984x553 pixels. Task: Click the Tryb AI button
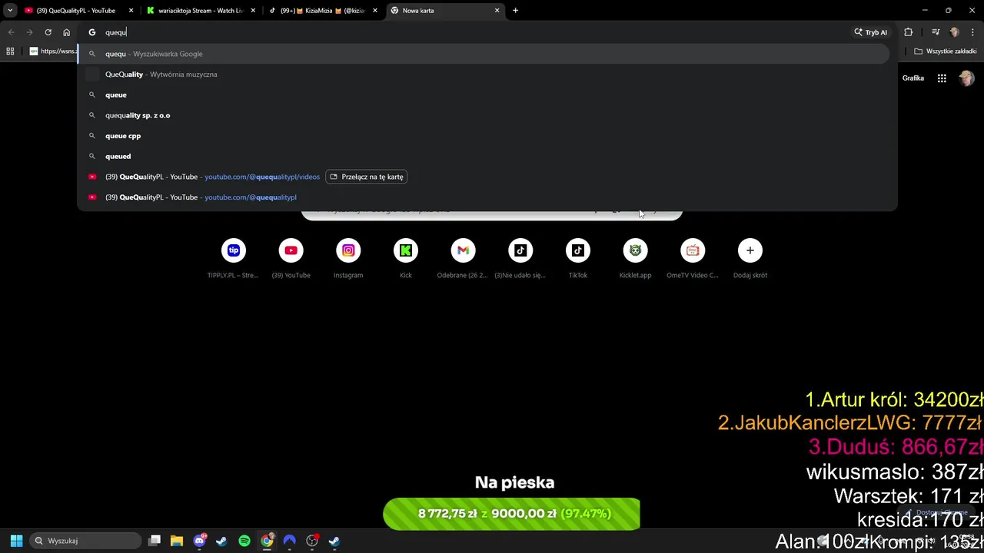point(870,32)
